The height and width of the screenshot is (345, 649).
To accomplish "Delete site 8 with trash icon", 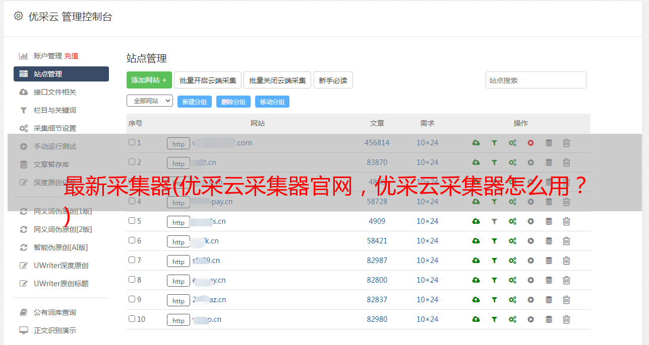I will [x=566, y=280].
